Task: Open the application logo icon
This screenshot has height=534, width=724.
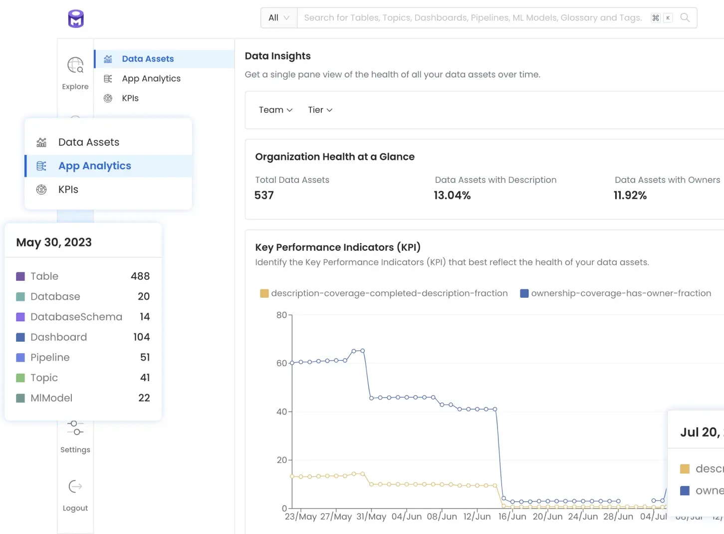Action: click(x=75, y=18)
